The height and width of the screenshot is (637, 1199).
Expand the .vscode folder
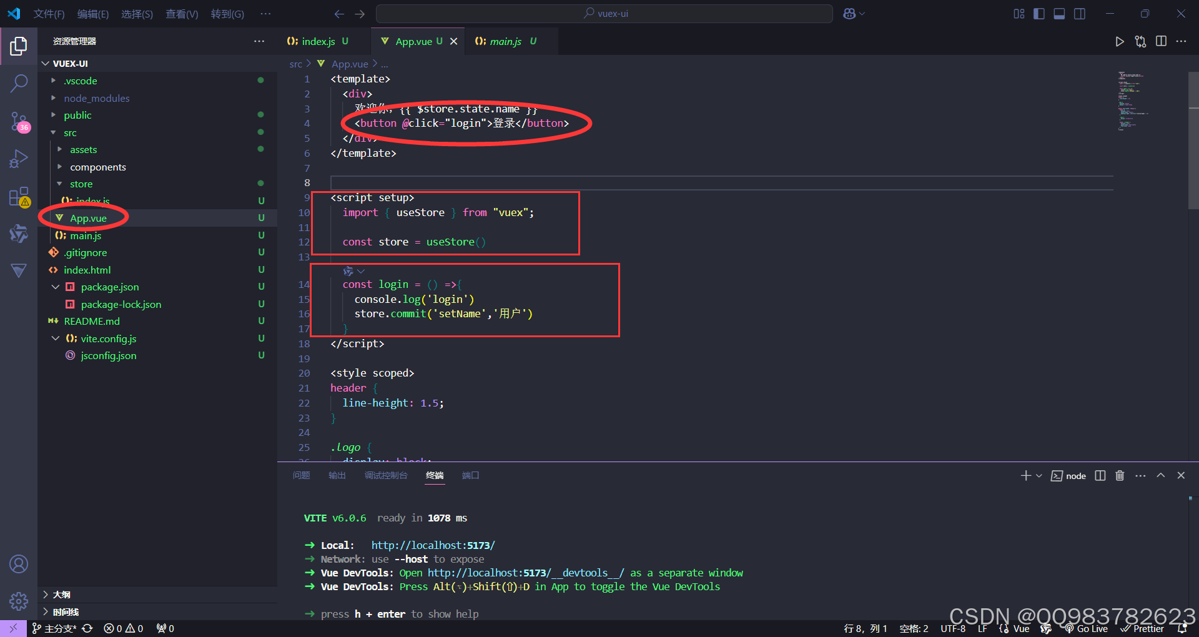[157, 81]
